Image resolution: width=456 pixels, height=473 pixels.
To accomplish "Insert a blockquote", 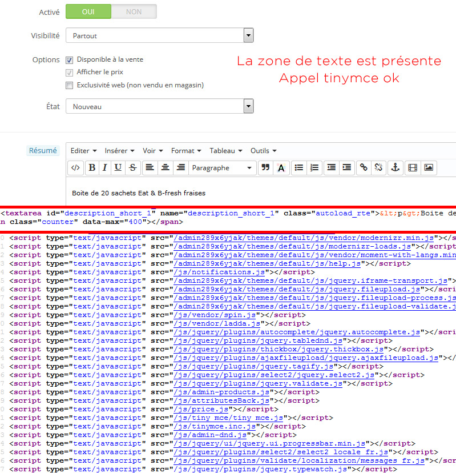I will coord(265,168).
